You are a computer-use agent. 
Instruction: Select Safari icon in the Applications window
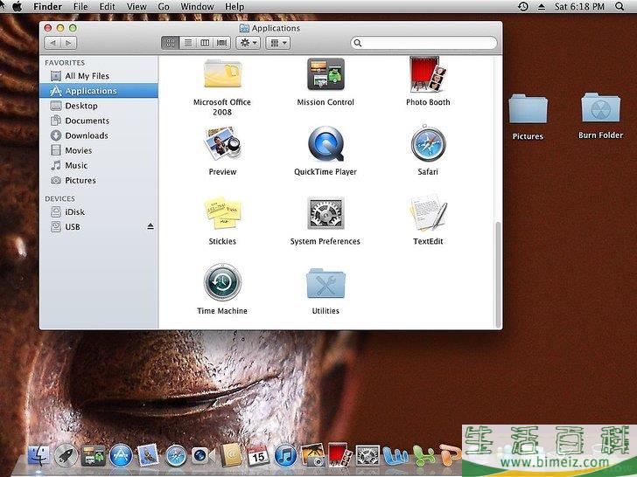coord(428,143)
